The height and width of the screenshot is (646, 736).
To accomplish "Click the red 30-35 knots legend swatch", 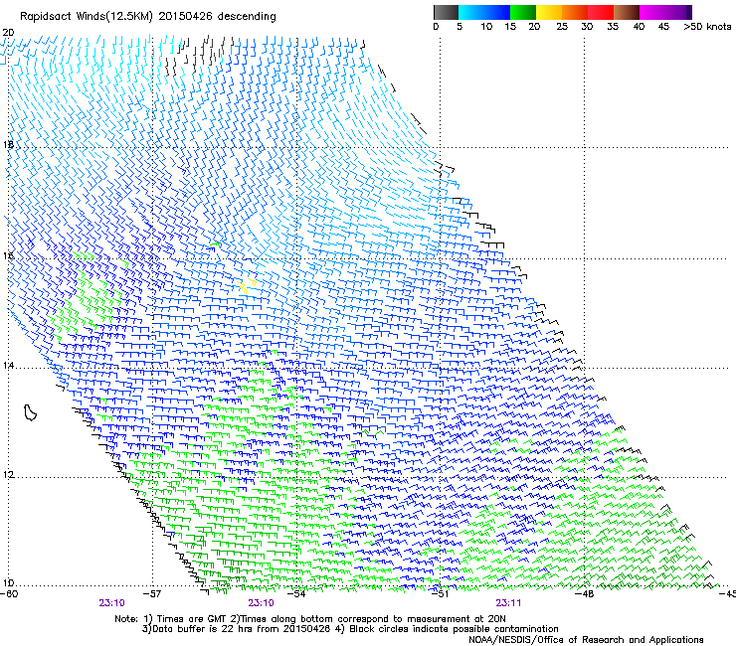I will 601,12.
